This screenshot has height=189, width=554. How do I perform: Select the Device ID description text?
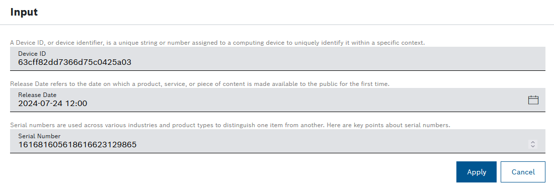pos(217,43)
